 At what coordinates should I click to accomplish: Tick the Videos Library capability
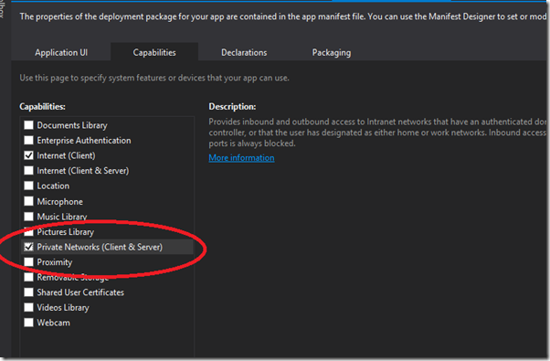(x=28, y=307)
